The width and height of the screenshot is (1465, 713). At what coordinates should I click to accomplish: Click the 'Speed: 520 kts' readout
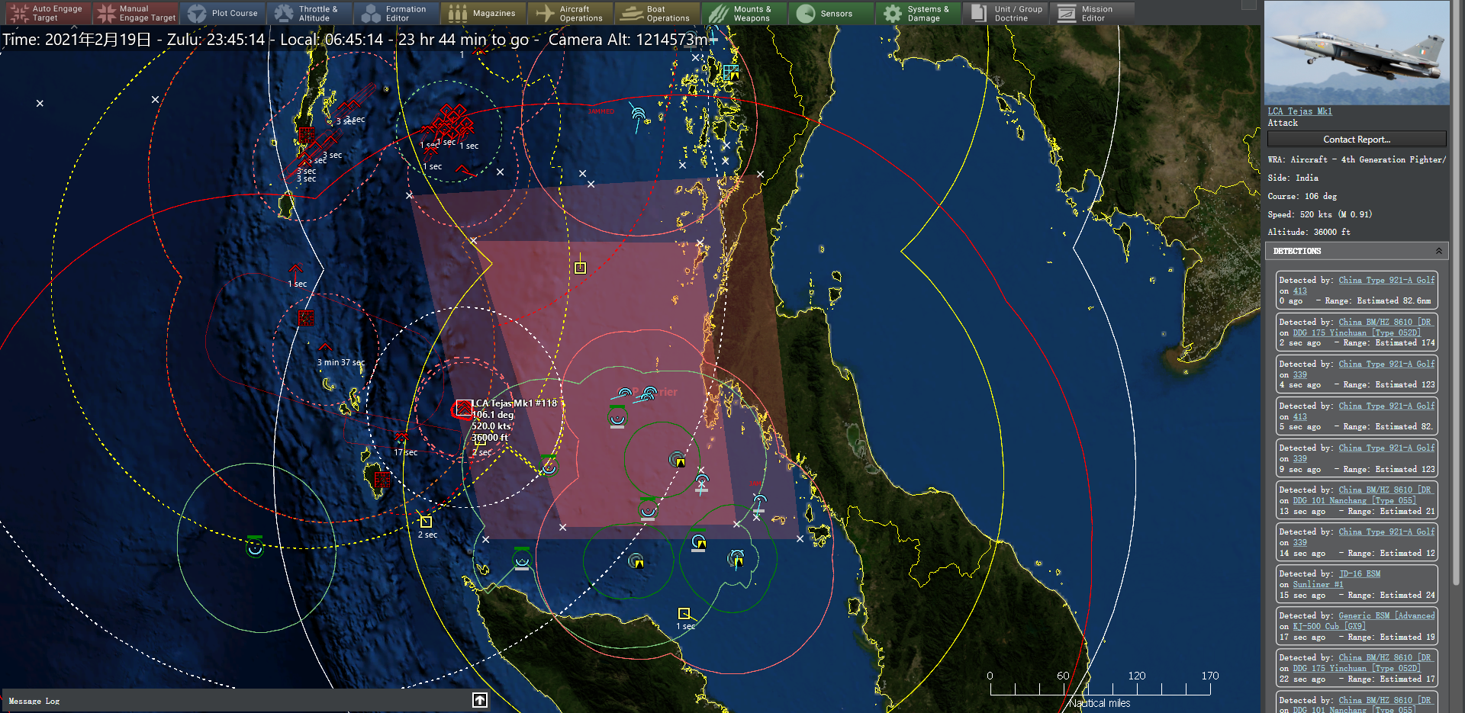click(1319, 214)
